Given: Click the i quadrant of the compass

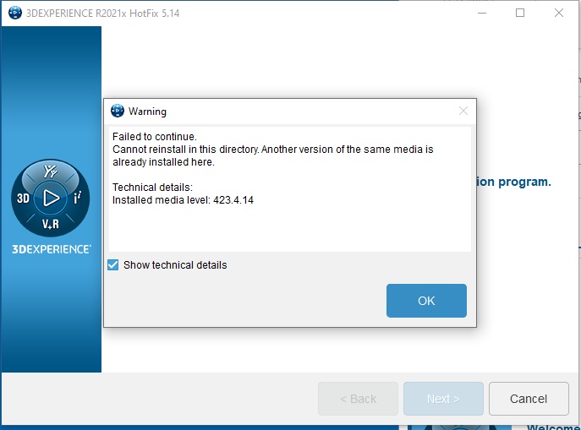Looking at the screenshot, I should [78, 198].
